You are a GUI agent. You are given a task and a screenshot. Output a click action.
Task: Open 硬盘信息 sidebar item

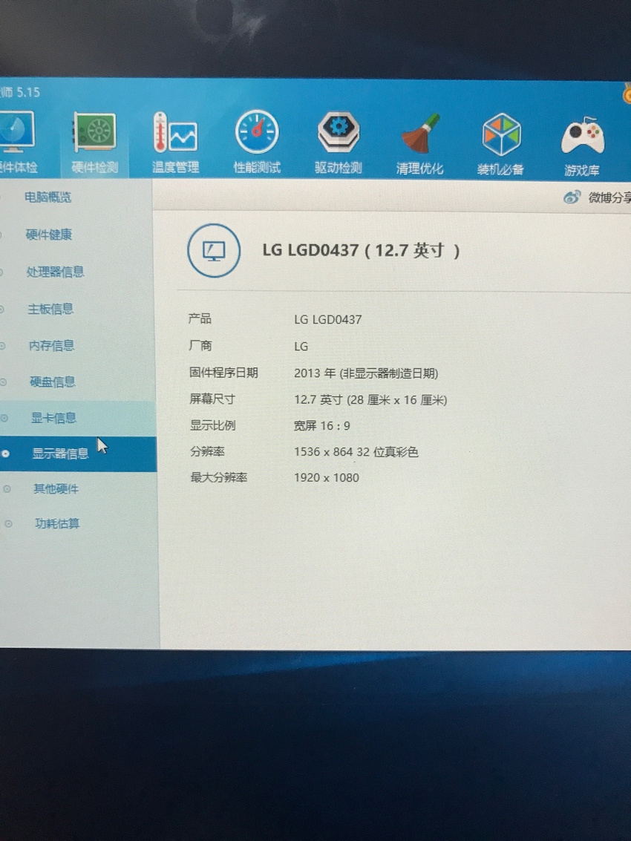coord(53,382)
